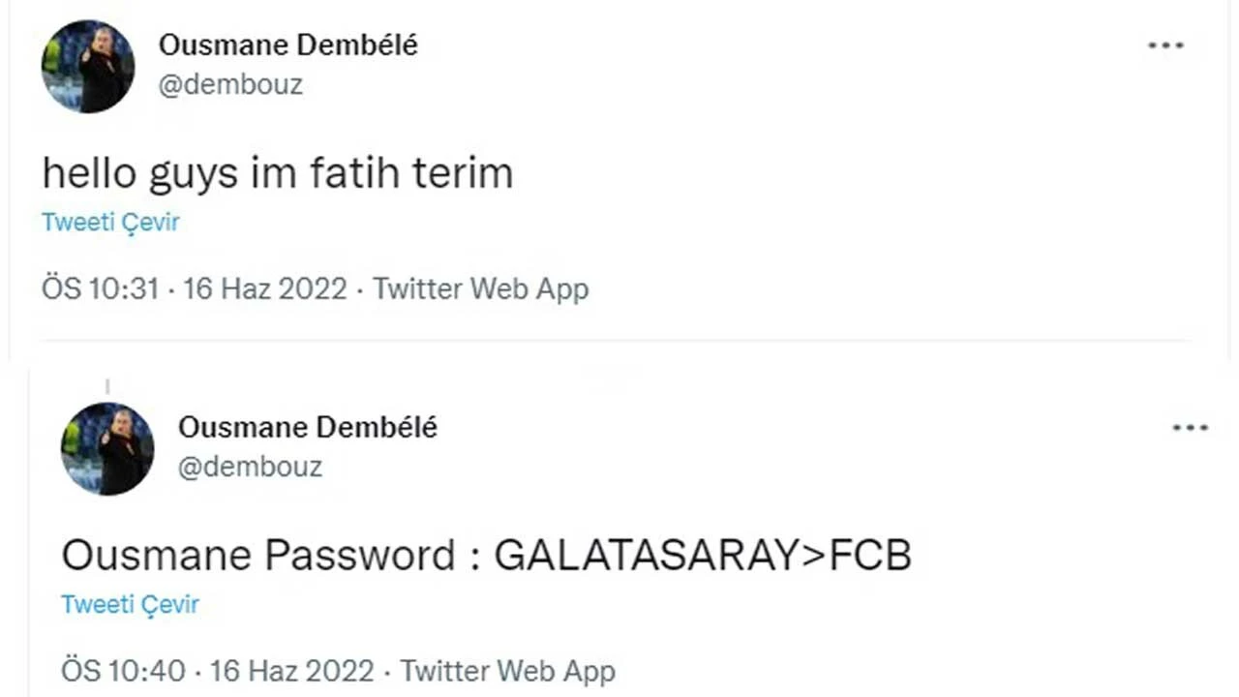Click the timestamp ÖS 10:40 on the second tweet
The image size is (1239, 697).
[120, 670]
